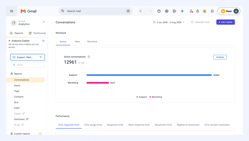Open the Support, Mark... mailbox dropdown
249x141 pixels.
pos(28,57)
